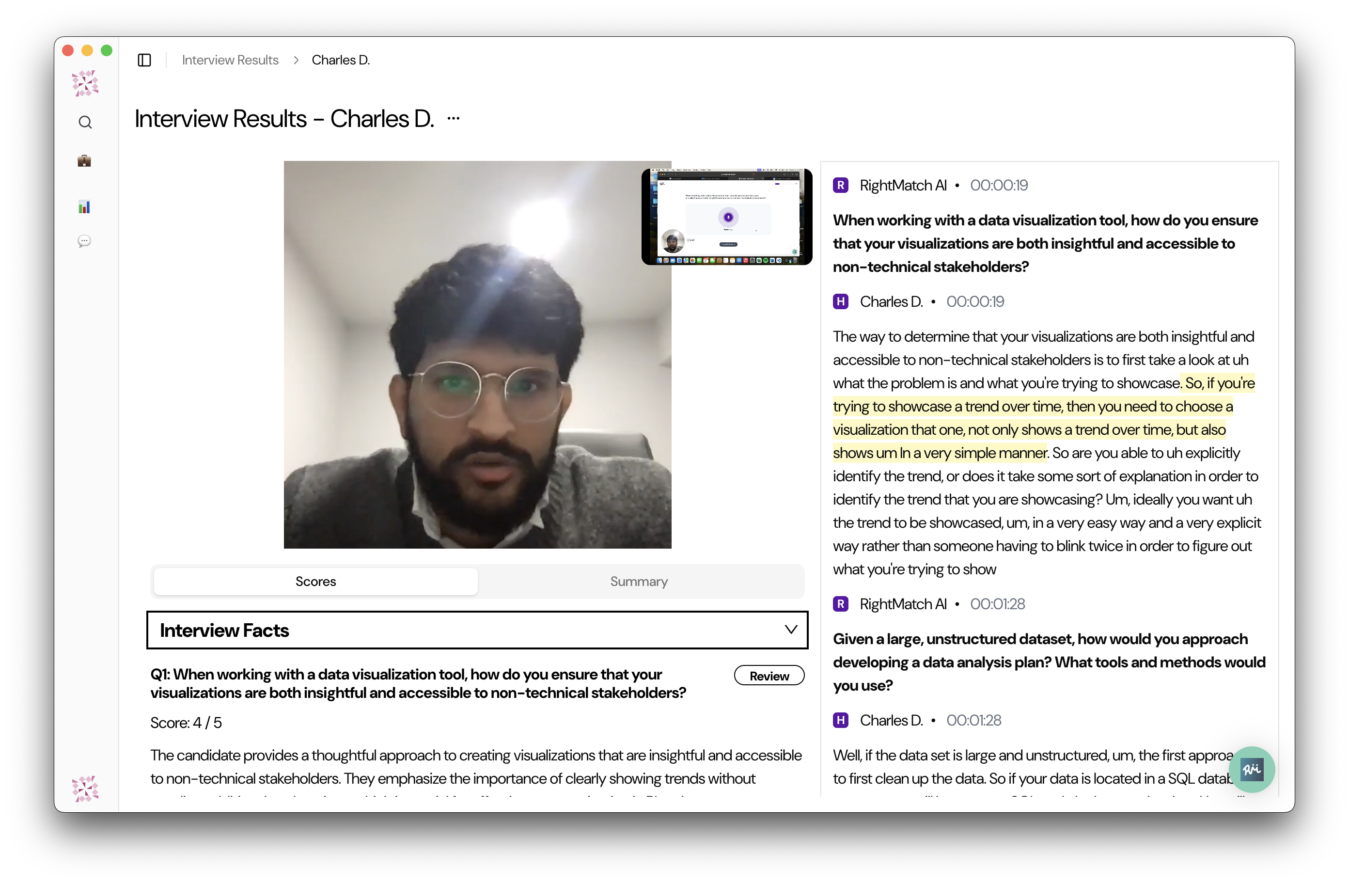Click the screen-share recording thumbnail
1349x884 pixels.
point(727,217)
